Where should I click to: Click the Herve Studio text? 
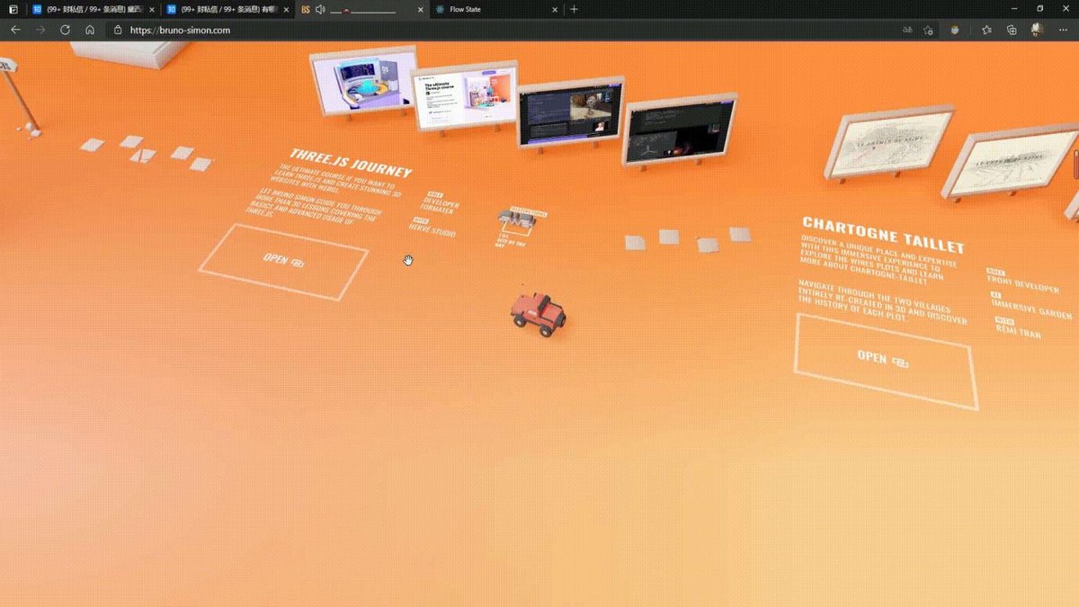(x=432, y=230)
